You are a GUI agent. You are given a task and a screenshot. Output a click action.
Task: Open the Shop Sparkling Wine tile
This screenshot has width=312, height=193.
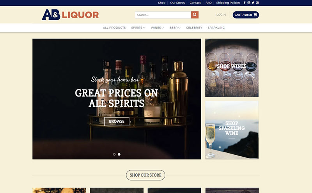click(232, 130)
